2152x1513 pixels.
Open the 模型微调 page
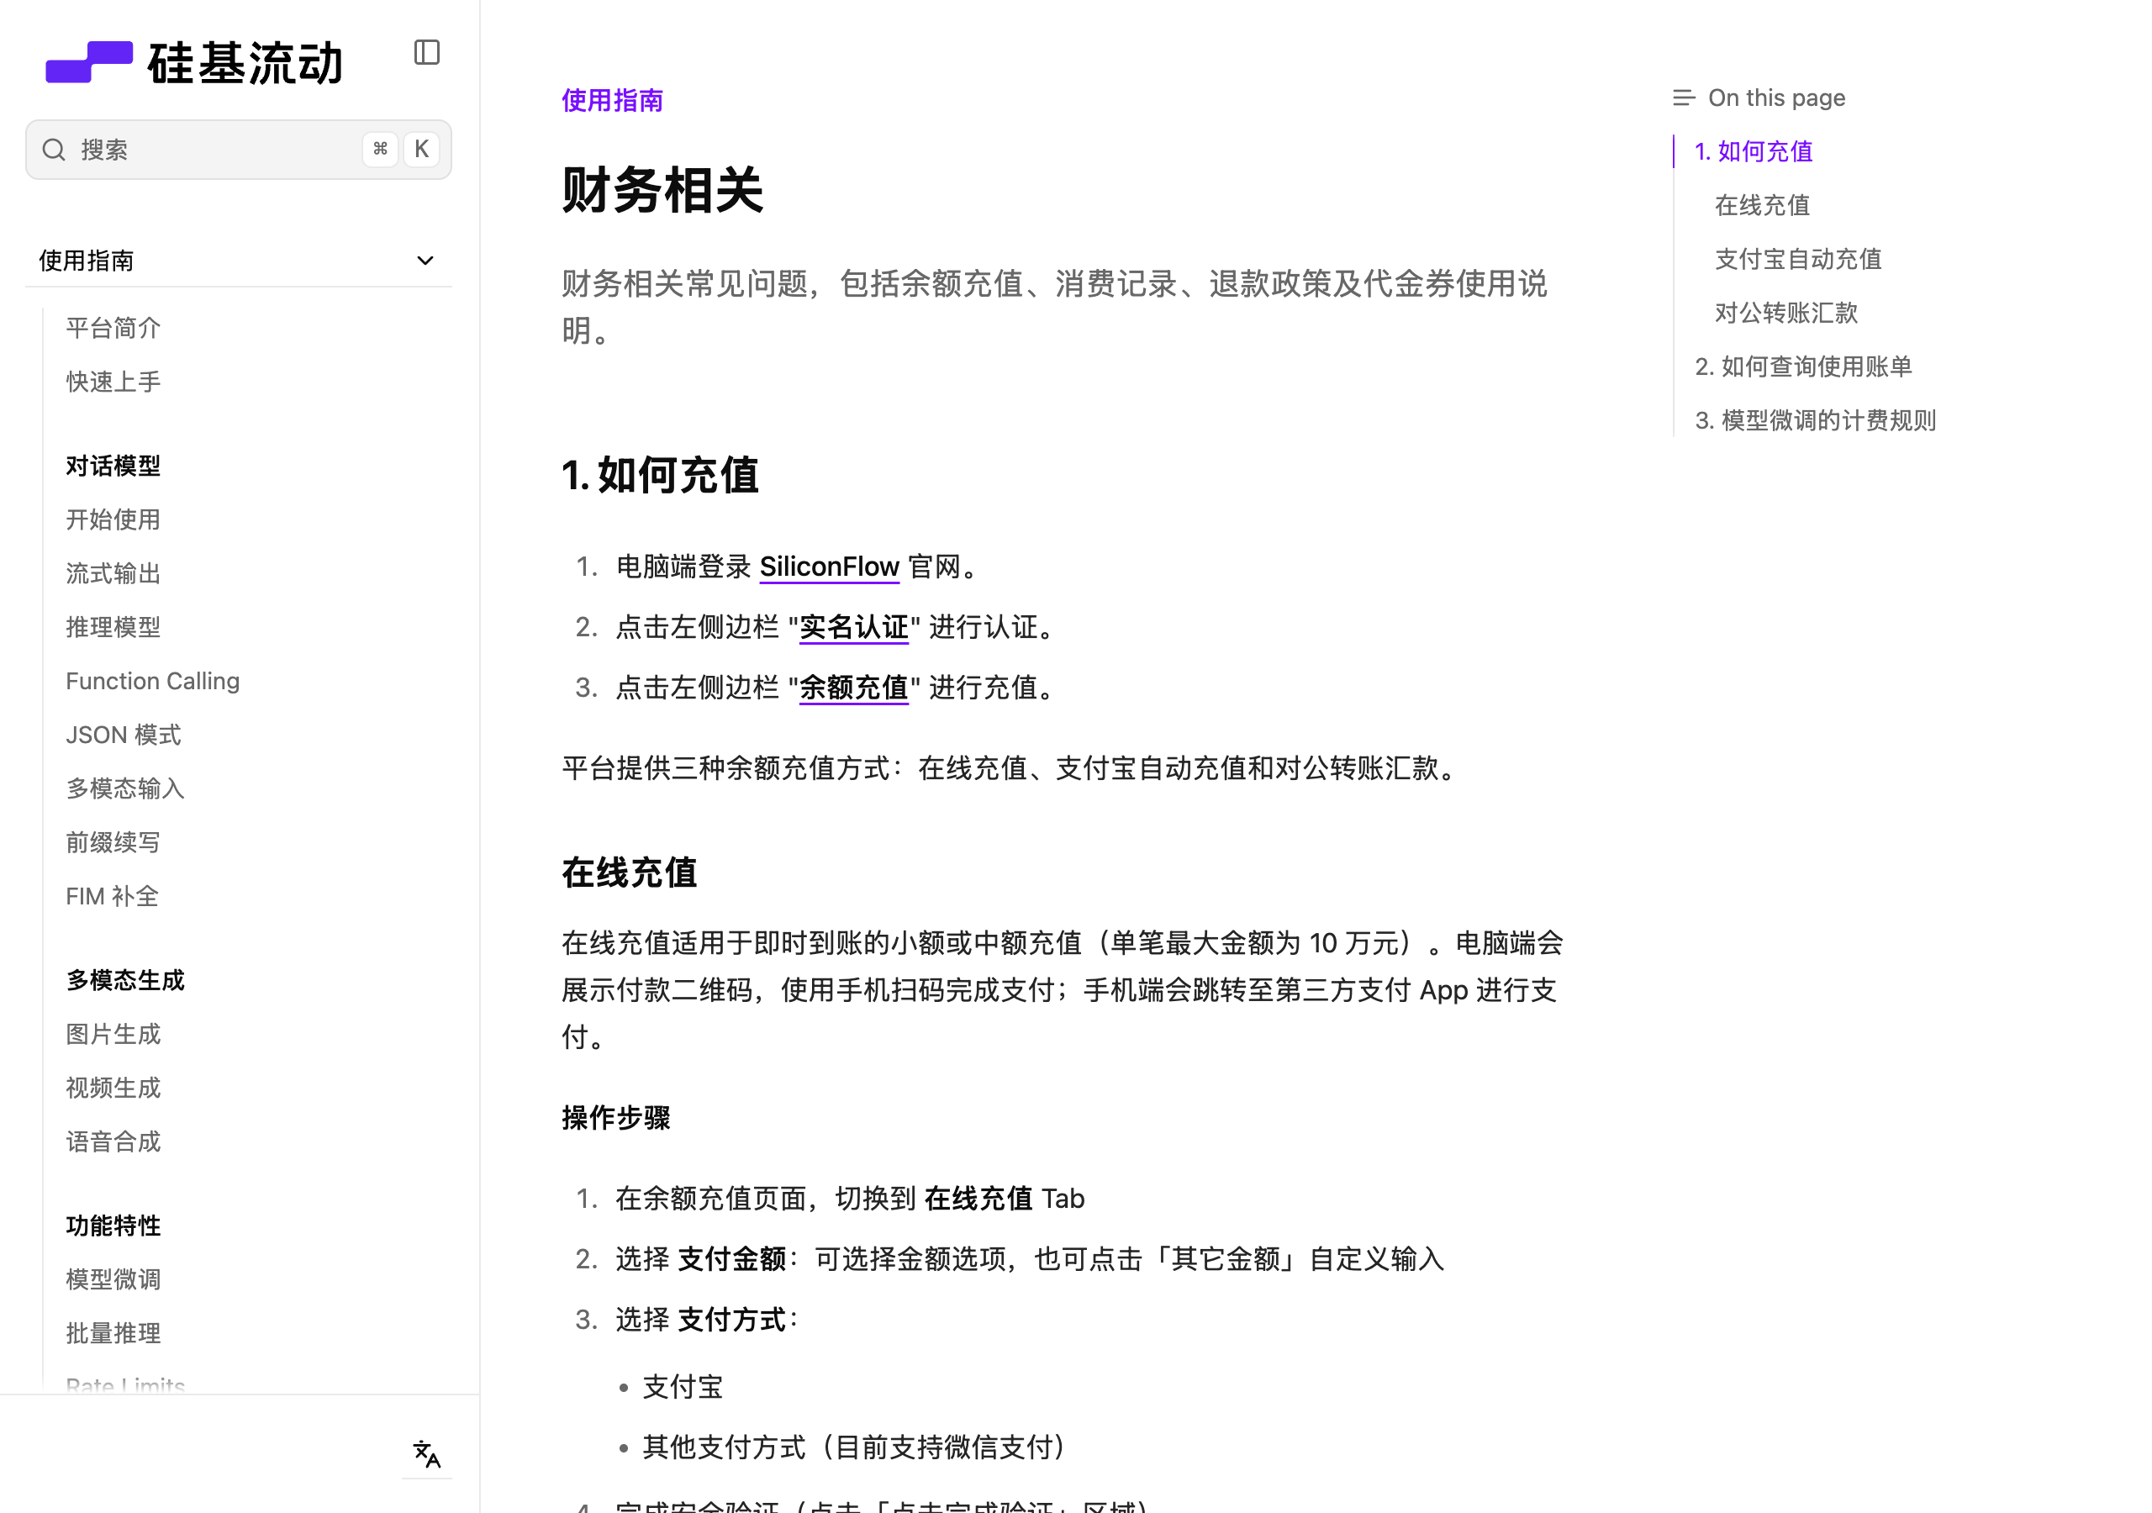coord(113,1279)
